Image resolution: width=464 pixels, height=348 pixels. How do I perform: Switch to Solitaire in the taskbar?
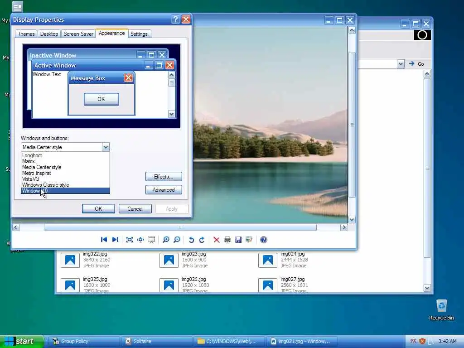point(156,341)
